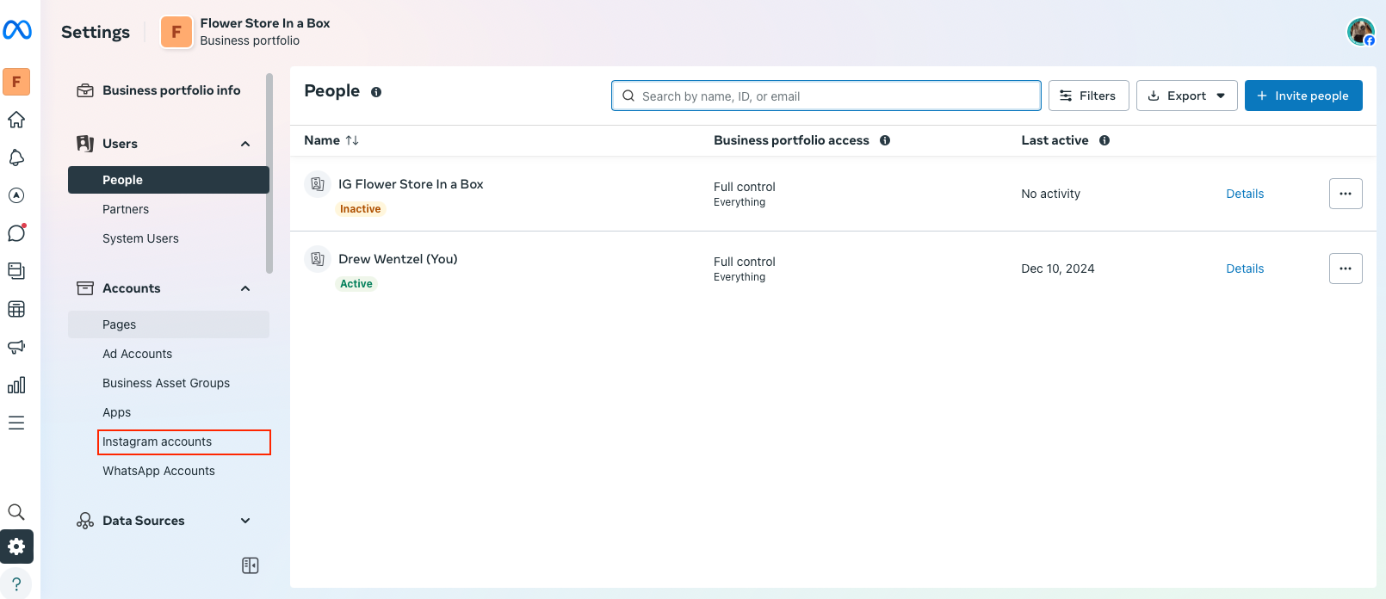Click info icon beside Business portfolio access

point(885,140)
